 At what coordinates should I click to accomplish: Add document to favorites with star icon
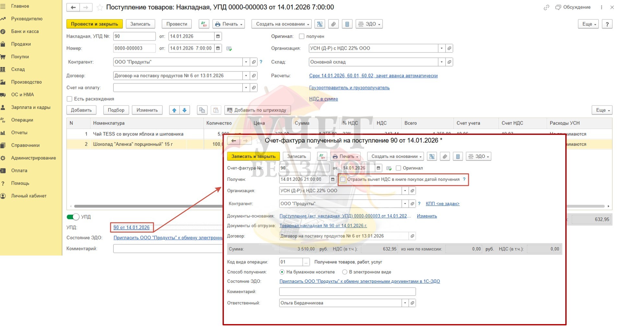click(x=100, y=7)
